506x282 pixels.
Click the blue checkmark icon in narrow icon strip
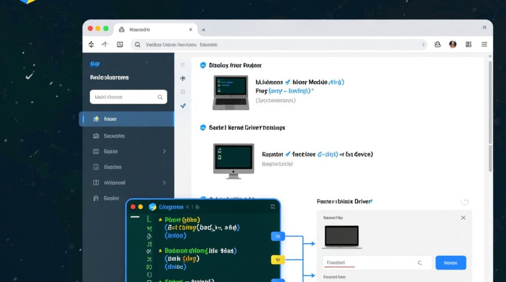coord(183,106)
